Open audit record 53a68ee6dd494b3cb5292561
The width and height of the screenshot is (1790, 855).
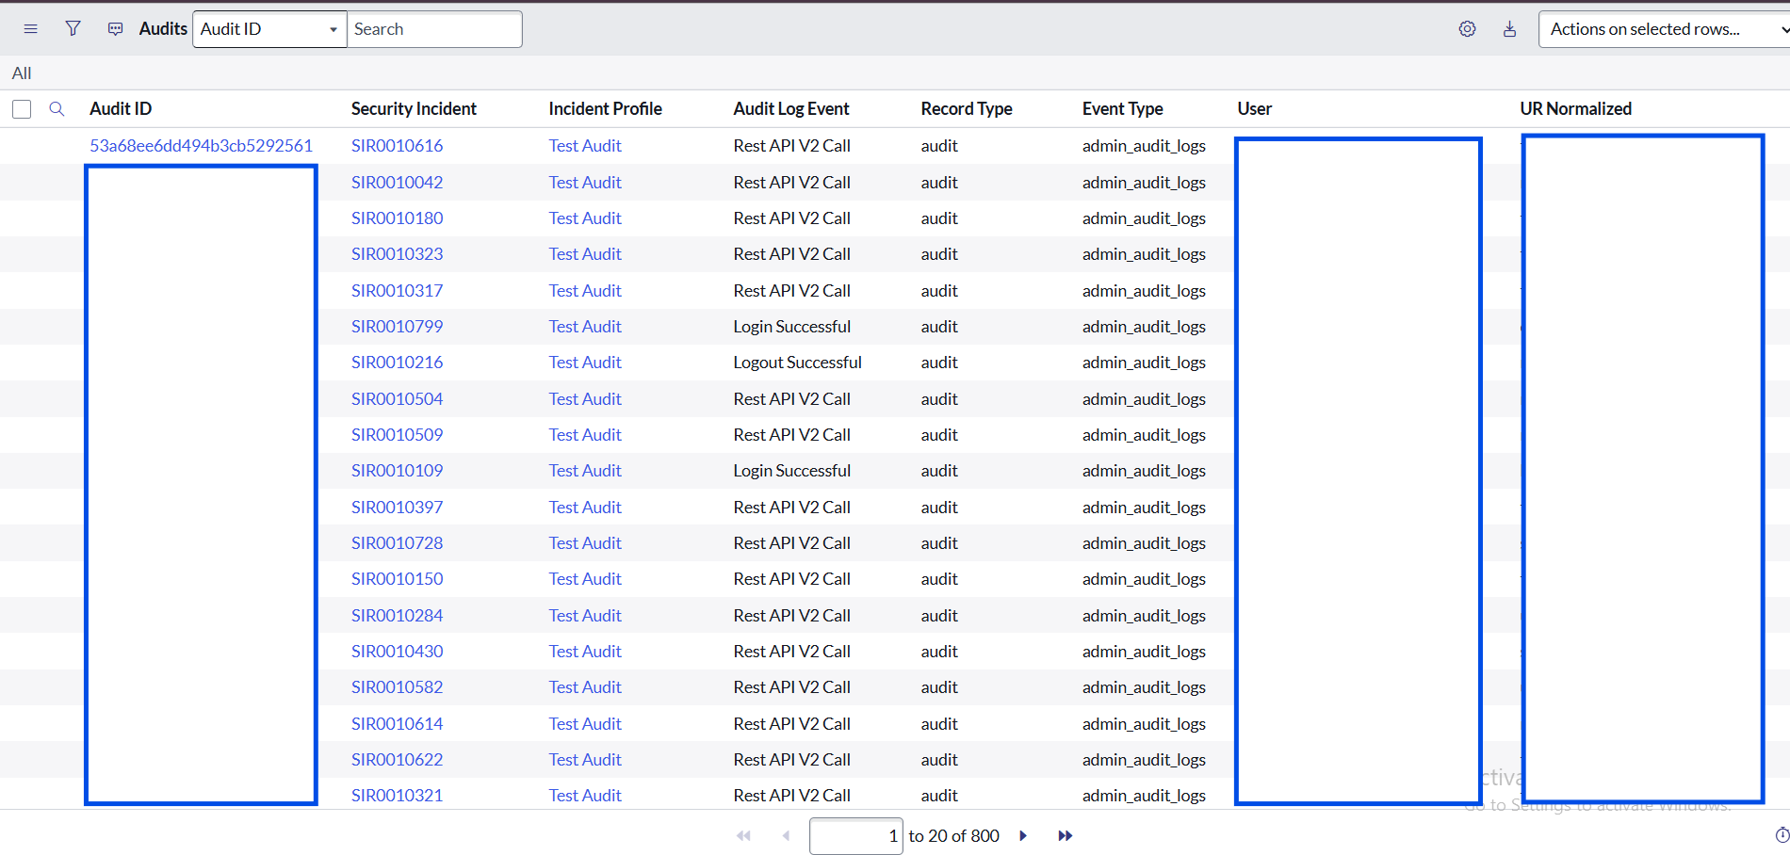tap(201, 146)
